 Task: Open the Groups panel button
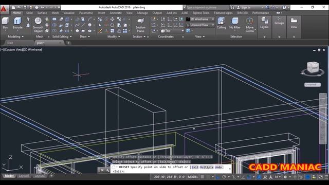click(x=279, y=21)
